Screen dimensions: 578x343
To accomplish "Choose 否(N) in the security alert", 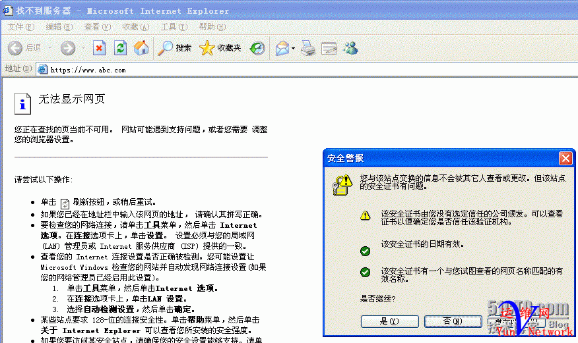I will point(453,321).
